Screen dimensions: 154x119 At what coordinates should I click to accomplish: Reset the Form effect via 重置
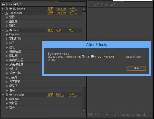pyautogui.click(x=50, y=30)
